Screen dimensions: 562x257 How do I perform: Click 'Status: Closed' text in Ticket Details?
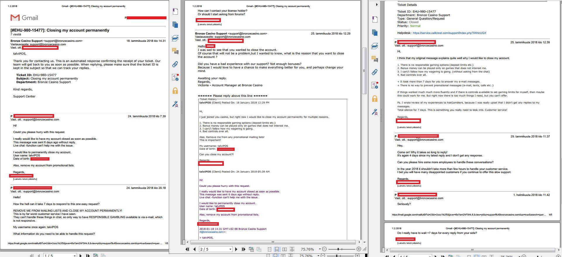point(408,22)
